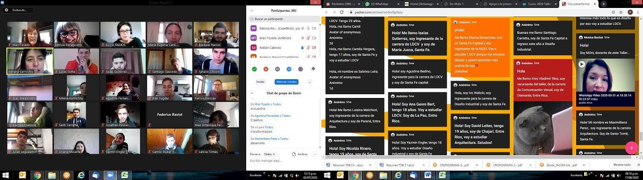Click the green Yes reaction icon in participants panel
Image resolution: width=643 pixels, height=180 pixels.
pos(254,69)
